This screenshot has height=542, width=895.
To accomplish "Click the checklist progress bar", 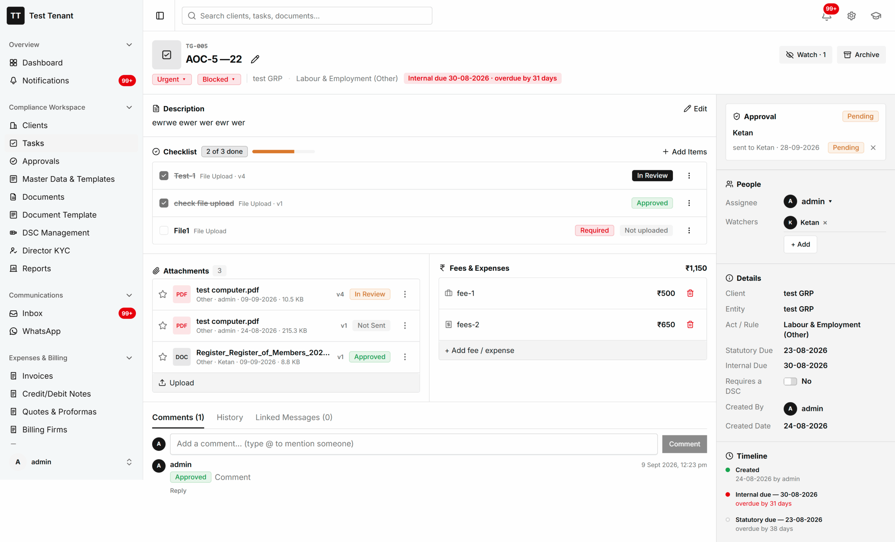I will pos(283,151).
